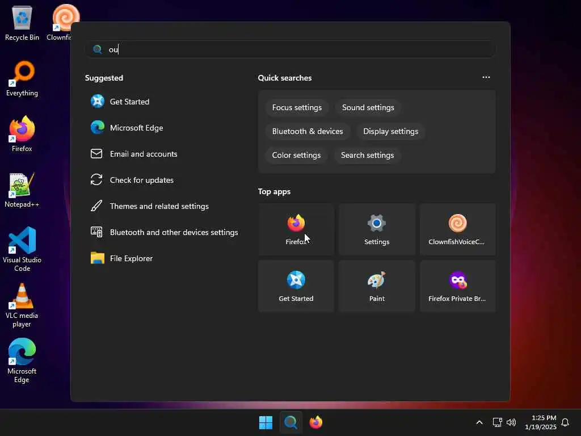The width and height of the screenshot is (581, 436).
Task: Open clock and date in taskbar
Action: [x=540, y=422]
